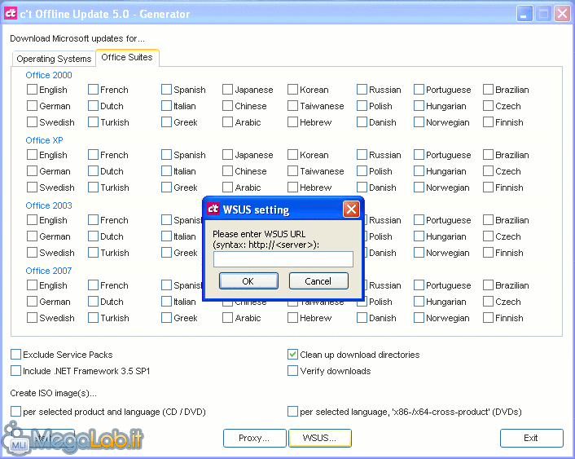Screen dimensions: 575x459
Task: Tick Turkish under Office 2003
Action: click(x=93, y=252)
